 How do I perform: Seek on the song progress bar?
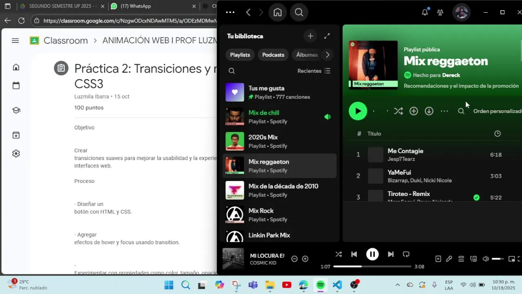coord(372,267)
